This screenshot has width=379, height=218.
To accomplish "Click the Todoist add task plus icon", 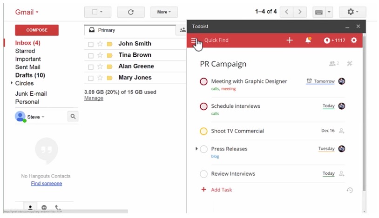I will [x=290, y=40].
